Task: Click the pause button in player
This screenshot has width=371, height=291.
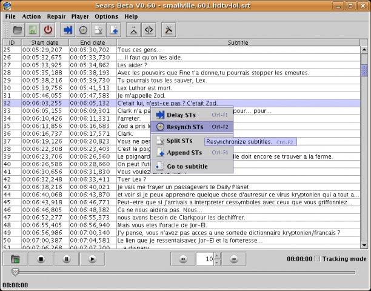Action: point(67,259)
